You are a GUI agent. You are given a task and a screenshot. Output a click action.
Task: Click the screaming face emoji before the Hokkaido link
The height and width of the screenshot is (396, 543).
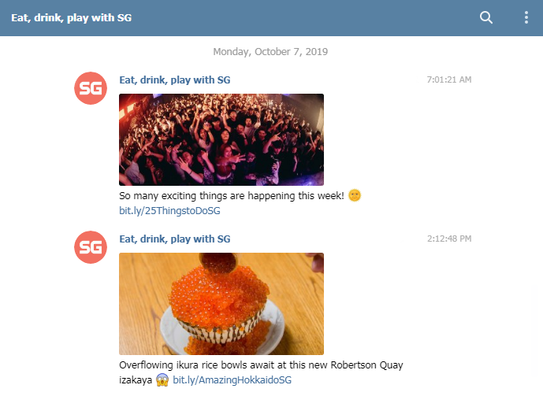click(x=162, y=380)
